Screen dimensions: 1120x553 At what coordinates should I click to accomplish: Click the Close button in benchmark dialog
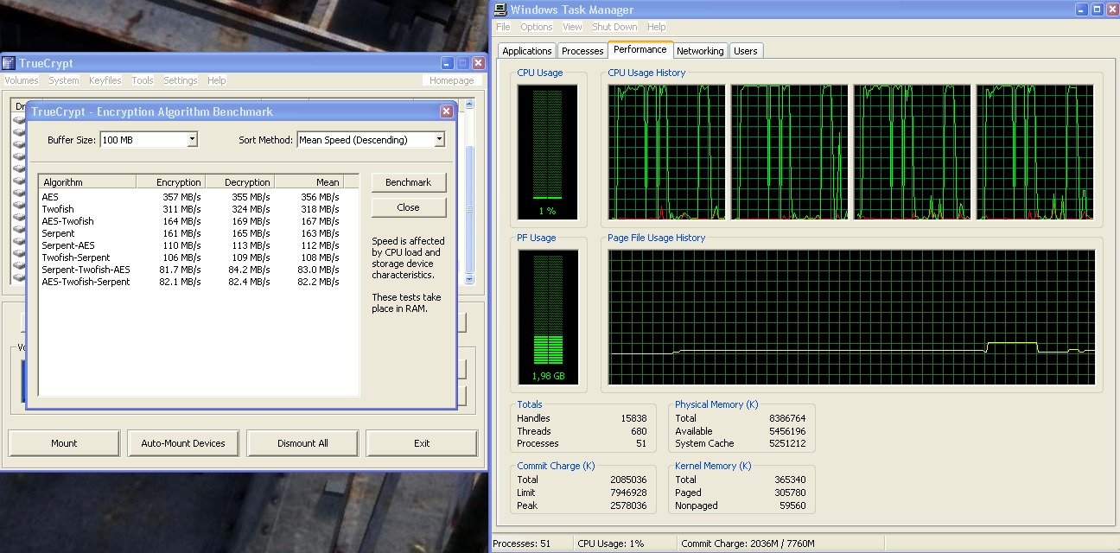(x=409, y=207)
